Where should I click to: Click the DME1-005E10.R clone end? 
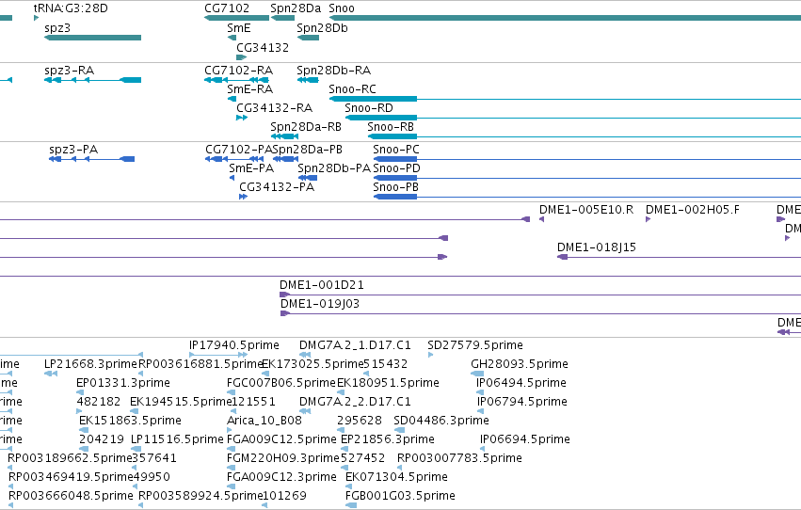[x=542, y=219]
